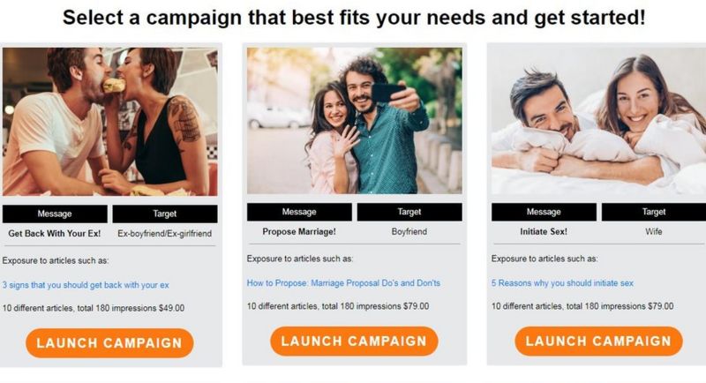Select the Message header in second card
This screenshot has height=383, width=706.
pos(299,212)
